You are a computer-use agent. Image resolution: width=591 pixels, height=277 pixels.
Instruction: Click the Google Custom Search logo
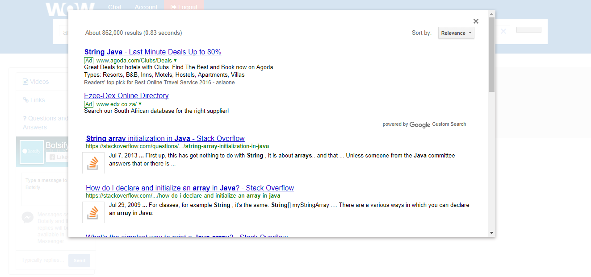[420, 124]
